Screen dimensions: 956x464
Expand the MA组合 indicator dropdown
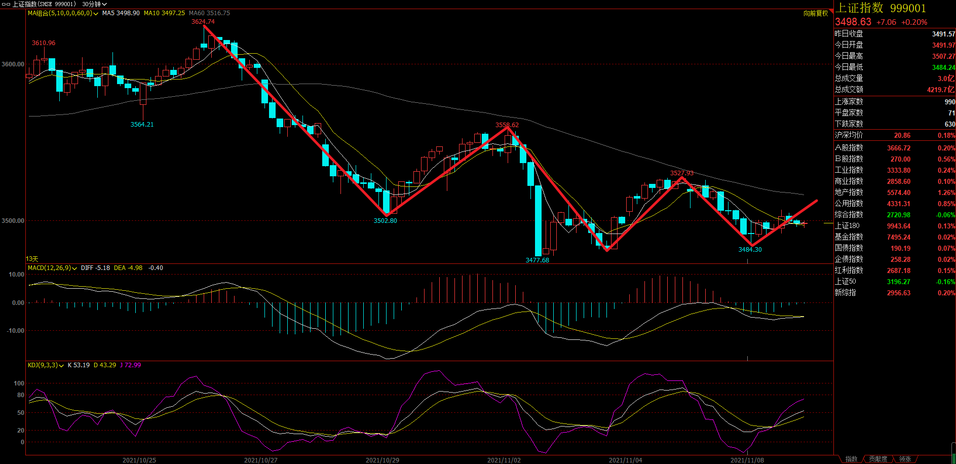pos(96,14)
